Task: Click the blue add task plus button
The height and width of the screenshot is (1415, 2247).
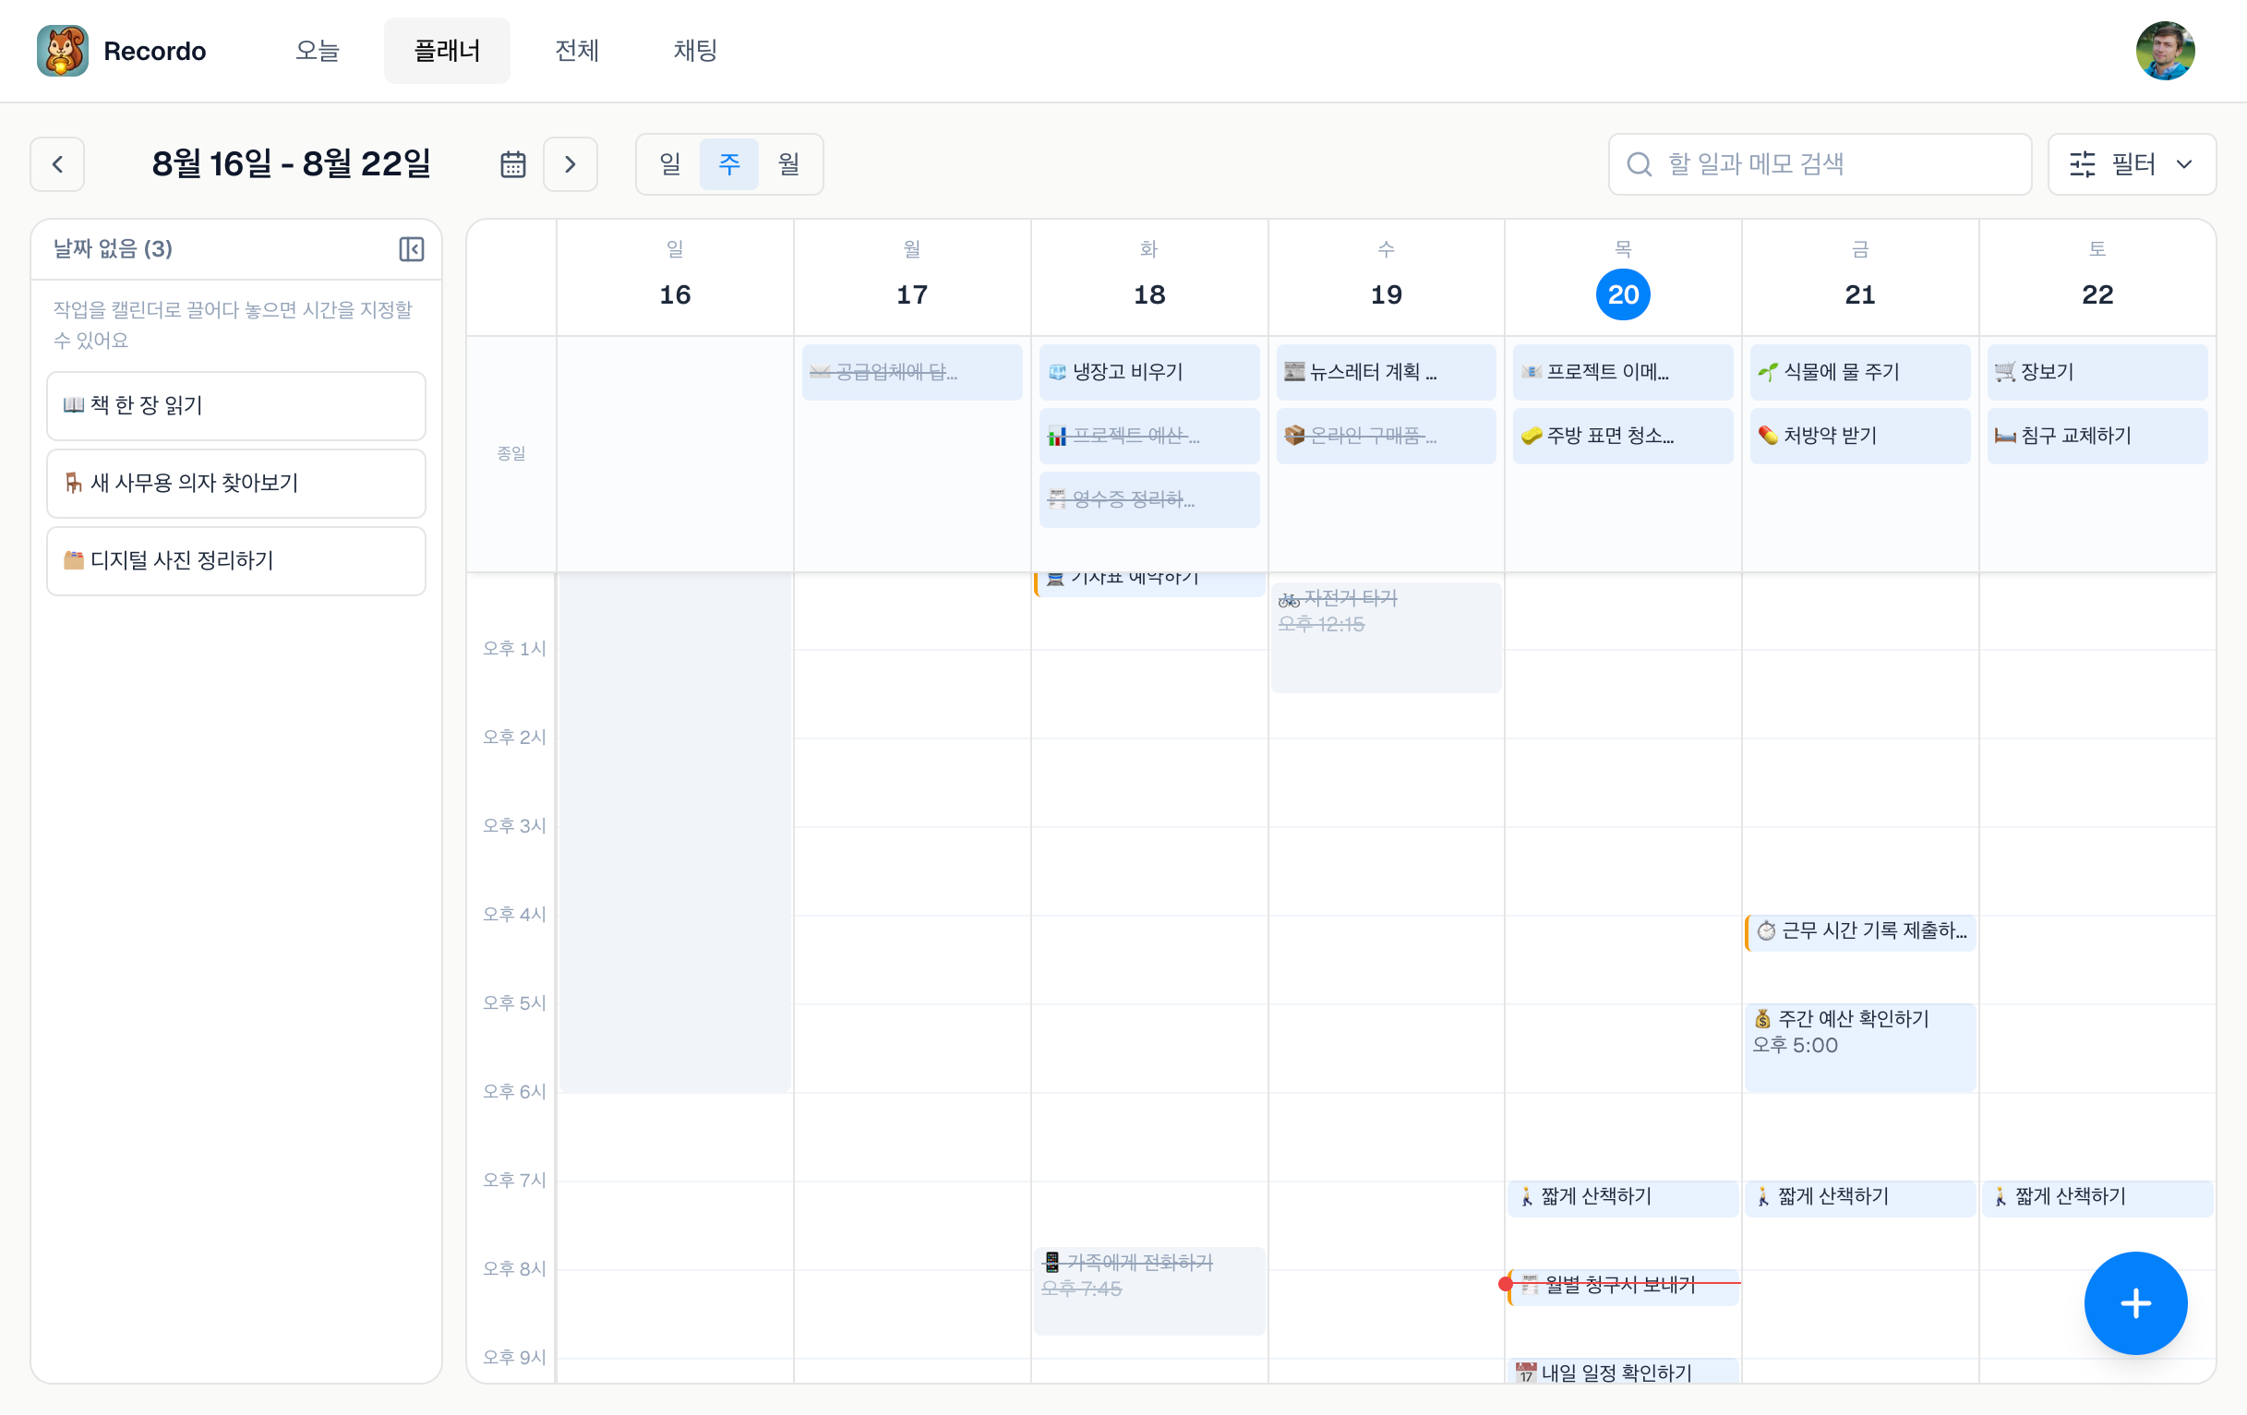Action: 2135,1303
